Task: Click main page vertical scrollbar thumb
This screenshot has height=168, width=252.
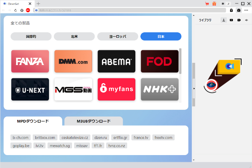Action: pos(194,84)
